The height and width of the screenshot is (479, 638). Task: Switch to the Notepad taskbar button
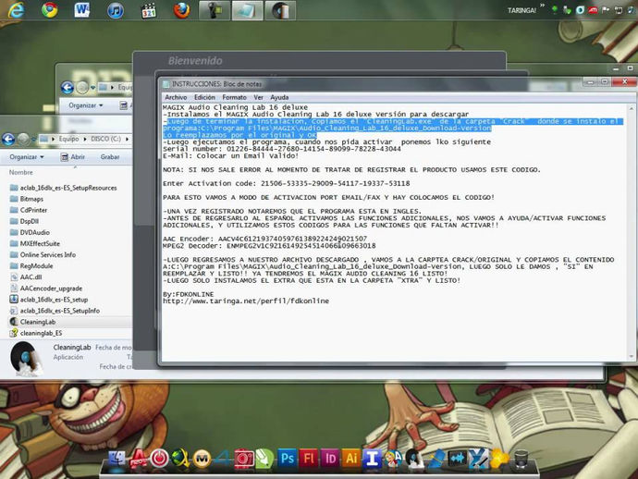coord(248,10)
